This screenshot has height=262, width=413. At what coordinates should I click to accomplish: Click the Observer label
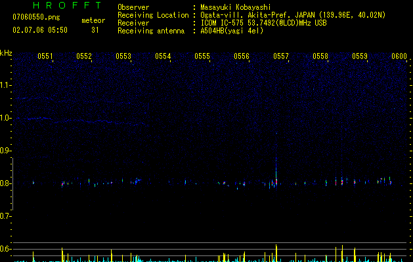(133, 7)
